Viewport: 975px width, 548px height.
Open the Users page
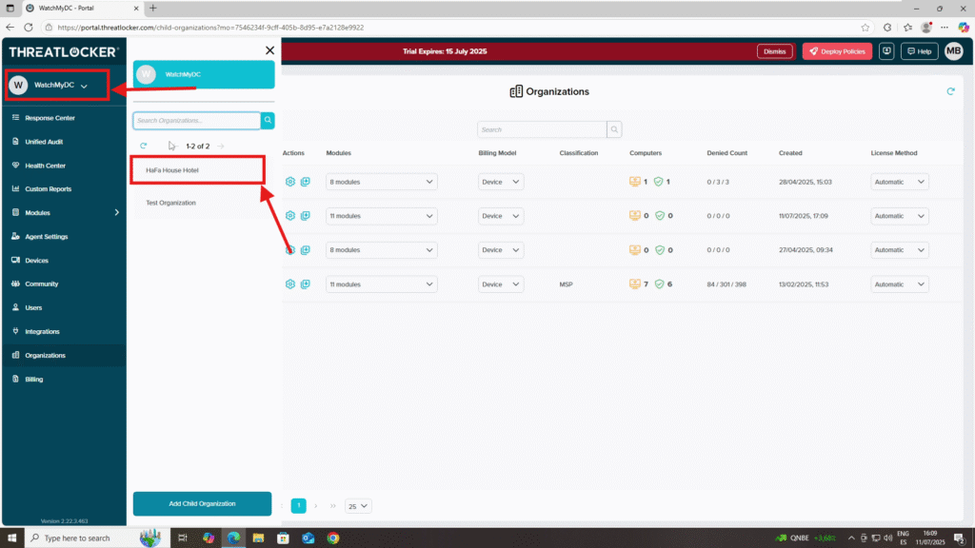click(x=33, y=307)
